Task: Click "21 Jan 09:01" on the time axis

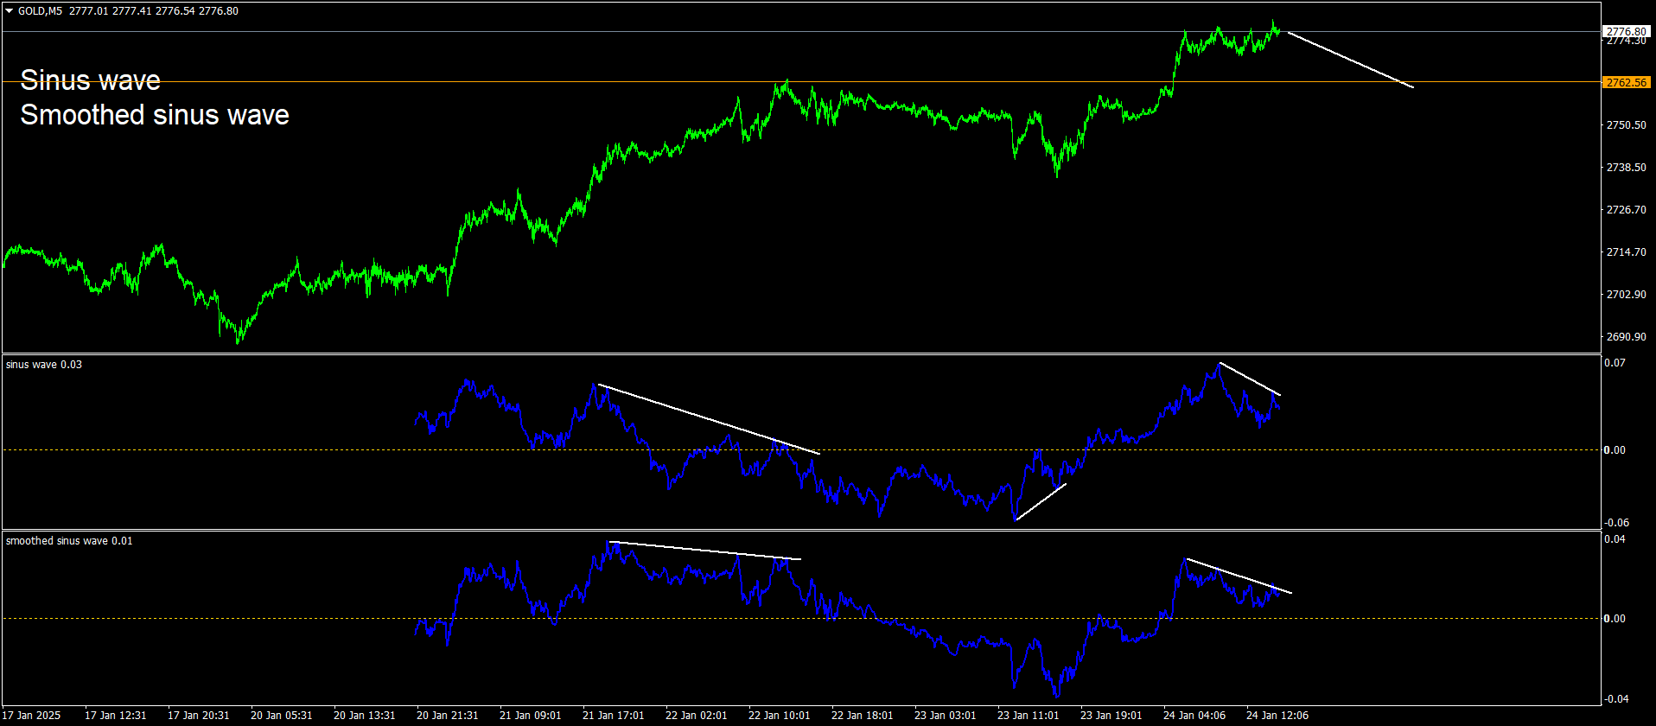Action: pyautogui.click(x=531, y=716)
